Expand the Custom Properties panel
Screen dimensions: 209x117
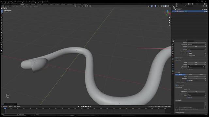pyautogui.click(x=180, y=113)
